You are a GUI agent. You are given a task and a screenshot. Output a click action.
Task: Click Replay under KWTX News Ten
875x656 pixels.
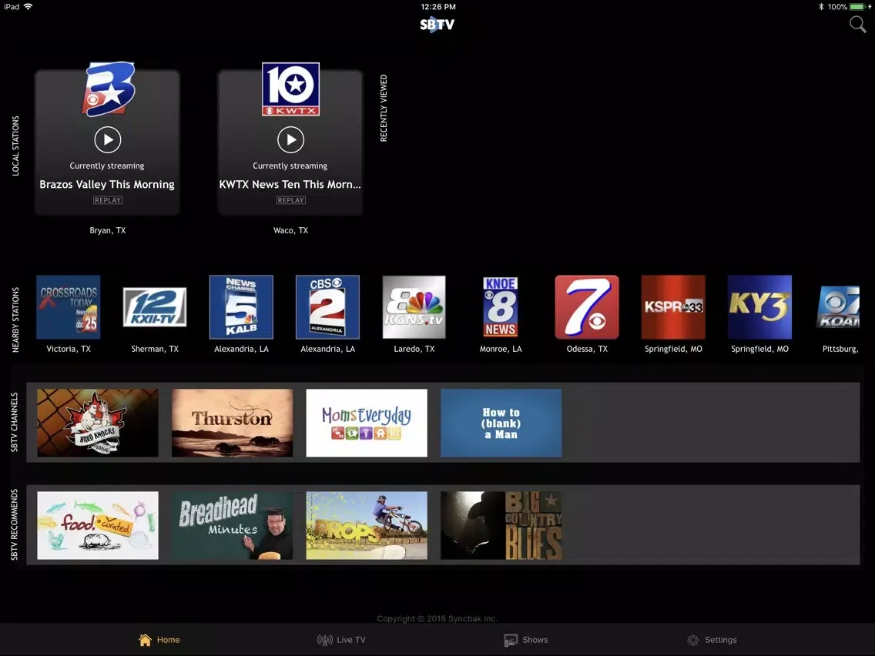pos(290,200)
